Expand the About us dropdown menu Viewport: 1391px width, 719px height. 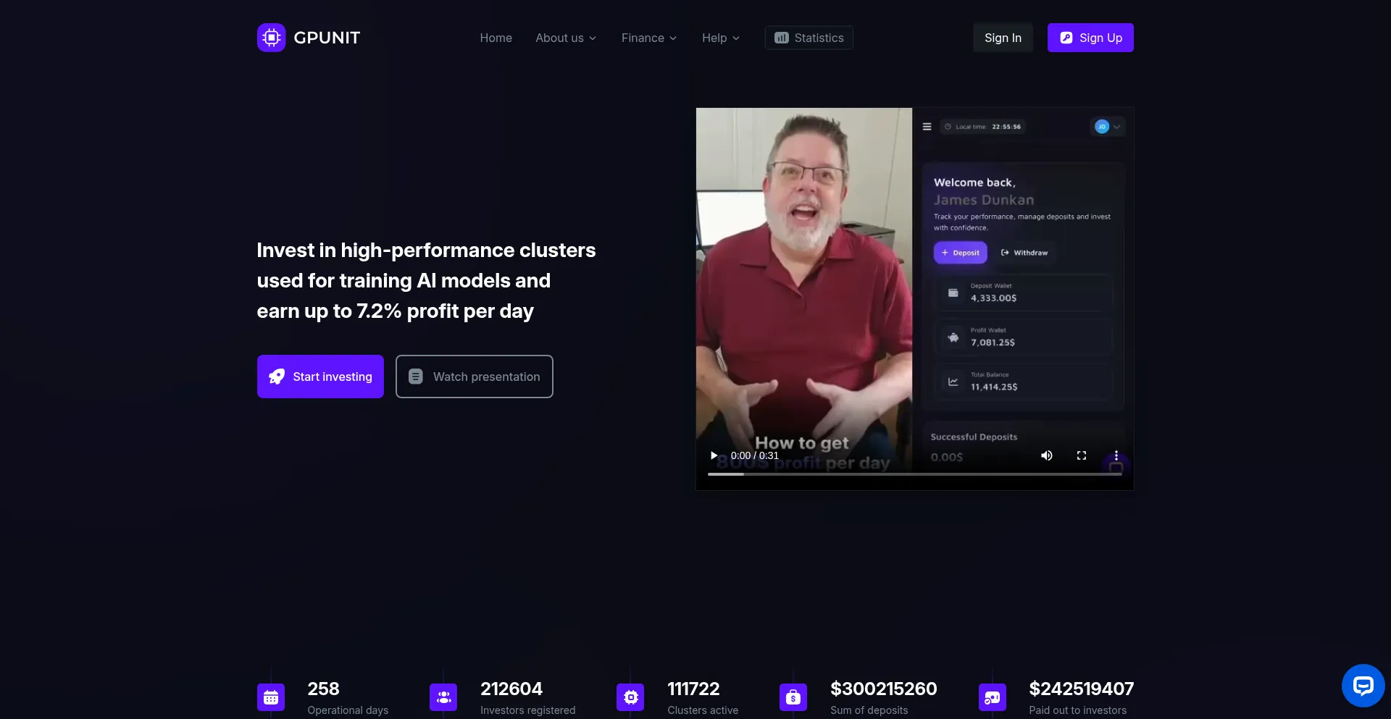point(565,38)
